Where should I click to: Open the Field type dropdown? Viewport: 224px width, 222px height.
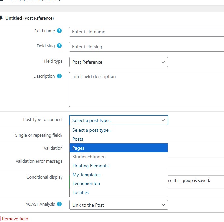pyautogui.click(x=118, y=62)
